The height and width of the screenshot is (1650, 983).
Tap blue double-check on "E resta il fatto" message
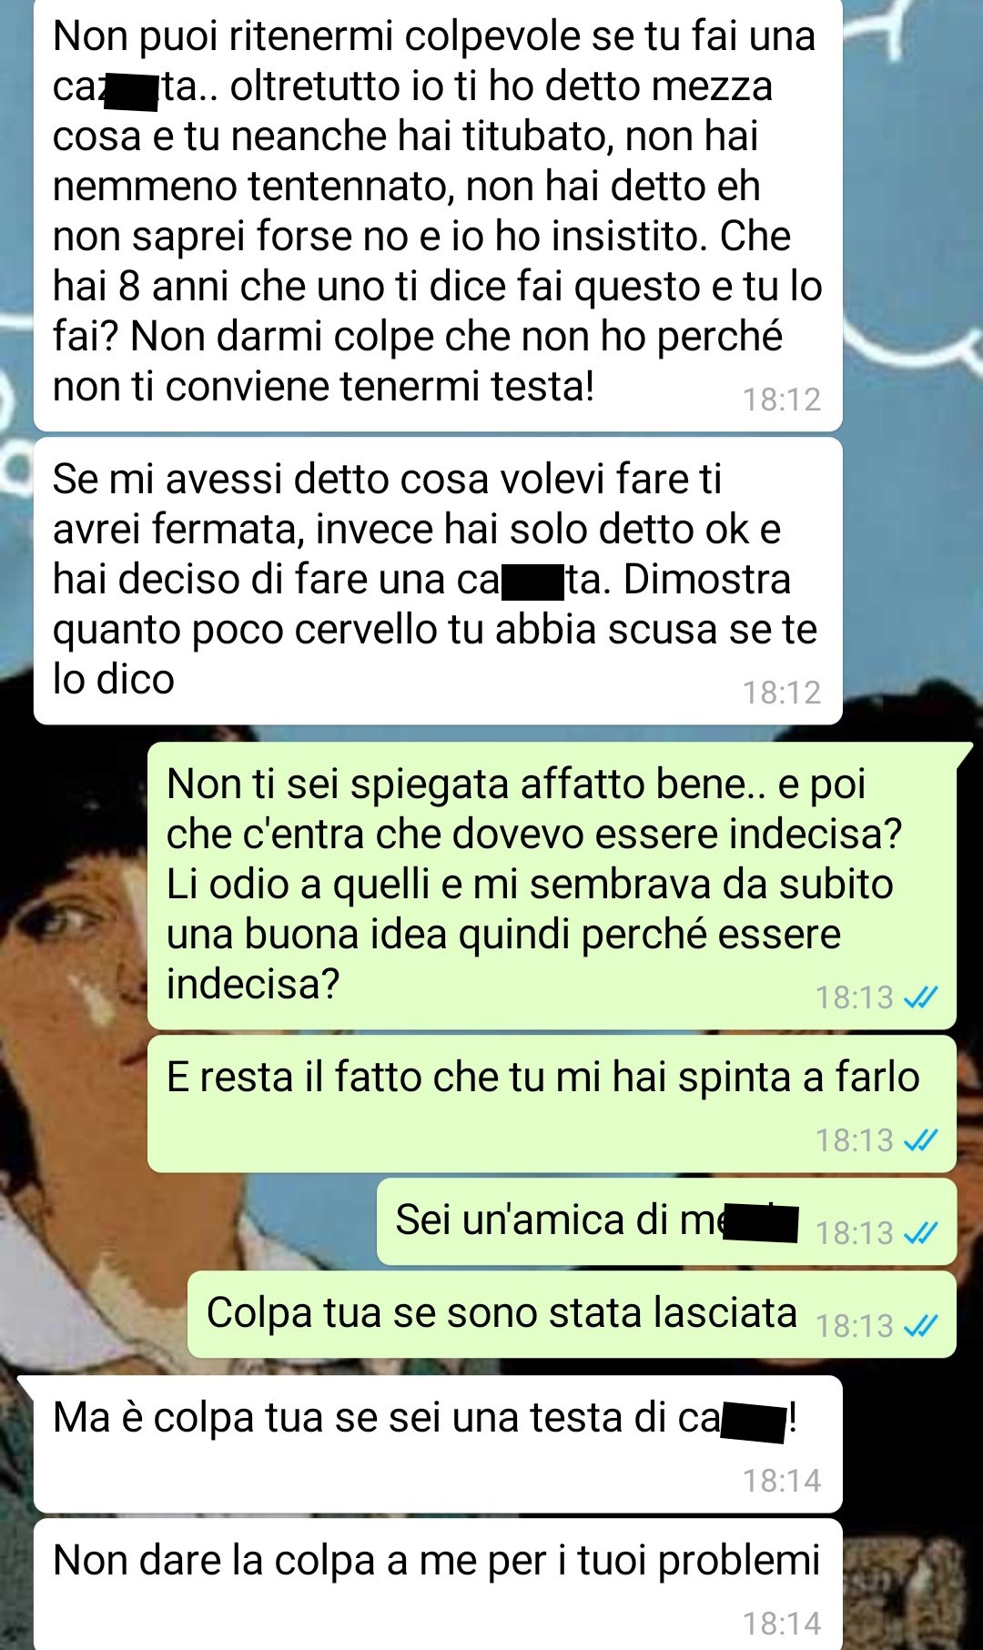click(x=920, y=1140)
